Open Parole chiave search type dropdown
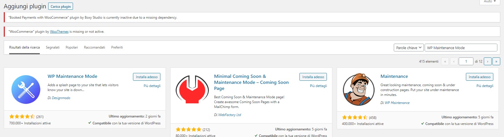Screen dimensions: 504x137 click(x=409, y=48)
